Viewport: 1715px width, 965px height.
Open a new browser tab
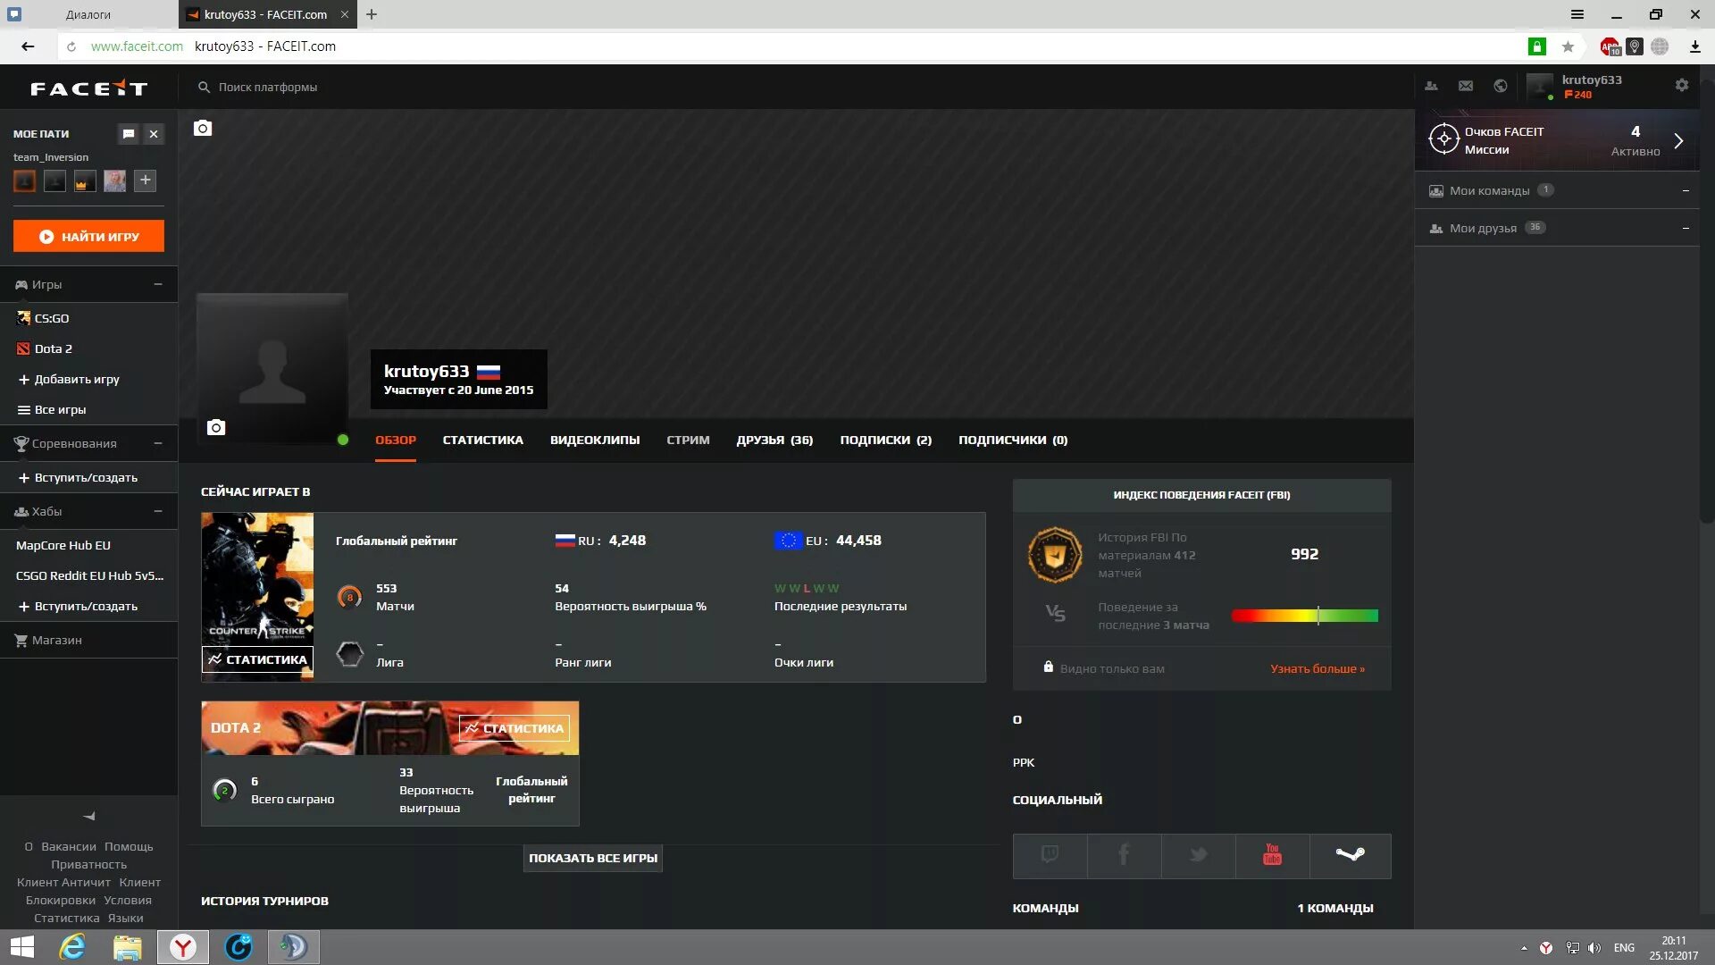tap(372, 14)
